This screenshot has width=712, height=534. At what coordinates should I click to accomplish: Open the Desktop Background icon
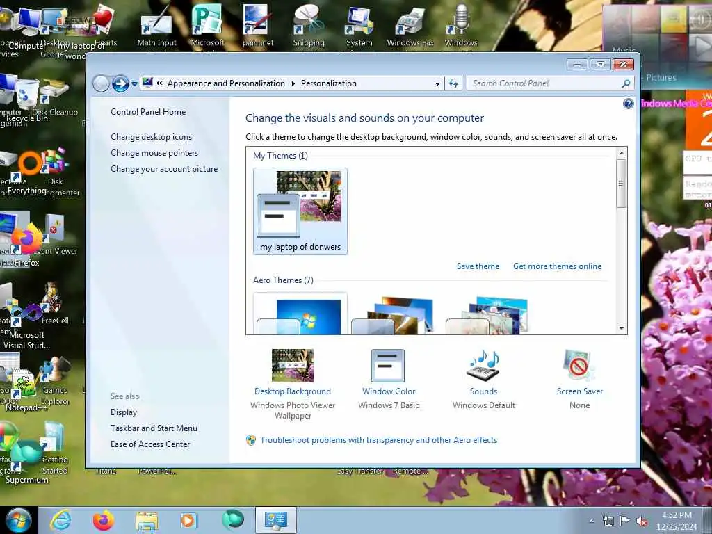(x=293, y=366)
